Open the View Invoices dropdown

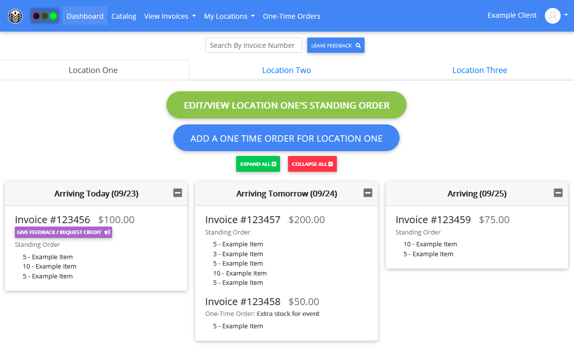[x=170, y=16]
